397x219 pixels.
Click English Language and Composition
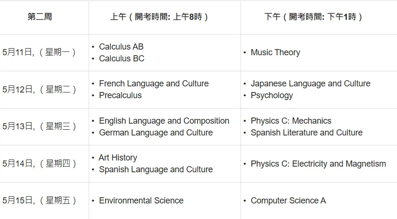(164, 121)
